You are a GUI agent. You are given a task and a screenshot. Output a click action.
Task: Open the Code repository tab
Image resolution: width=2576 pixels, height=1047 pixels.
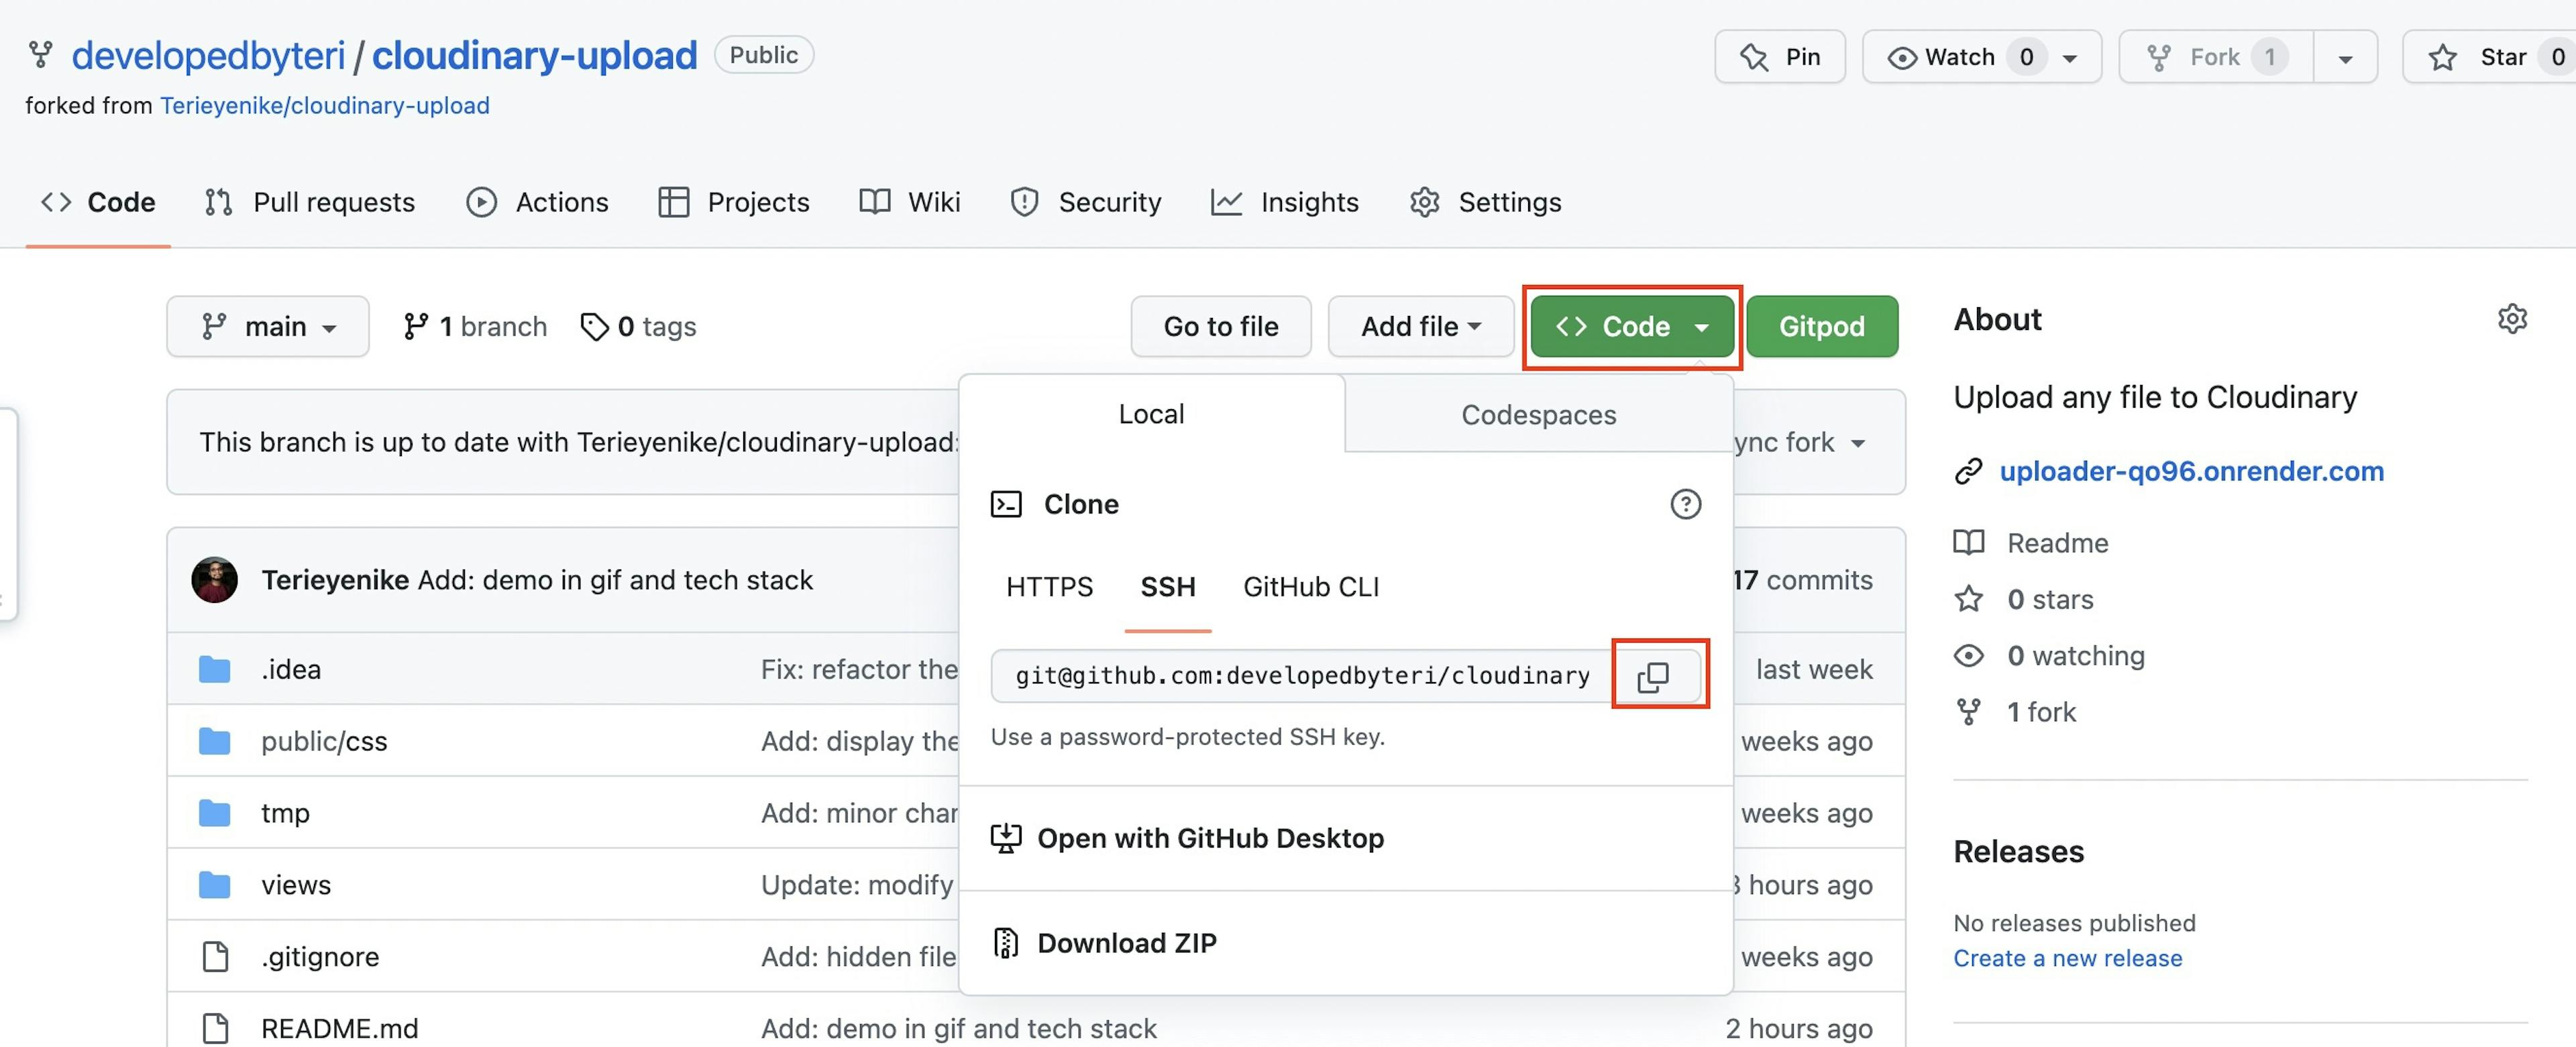pyautogui.click(x=98, y=202)
